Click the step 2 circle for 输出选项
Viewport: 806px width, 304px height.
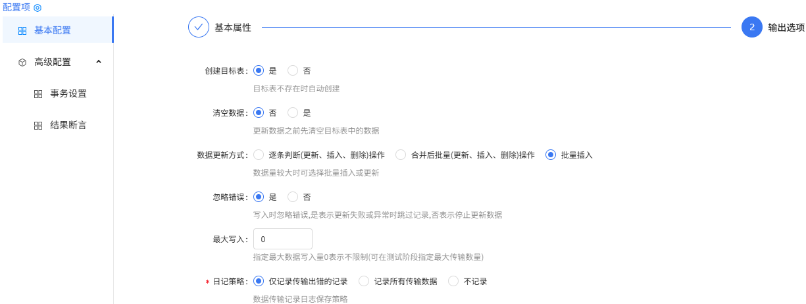coord(751,27)
